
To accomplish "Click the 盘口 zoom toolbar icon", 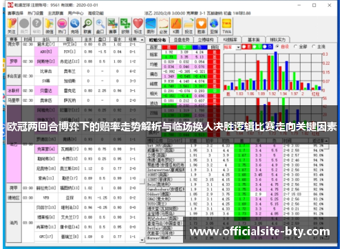I will (x=100, y=26).
